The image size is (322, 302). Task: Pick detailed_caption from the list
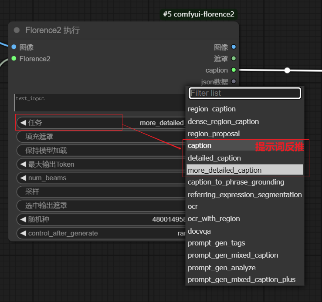tap(244, 158)
